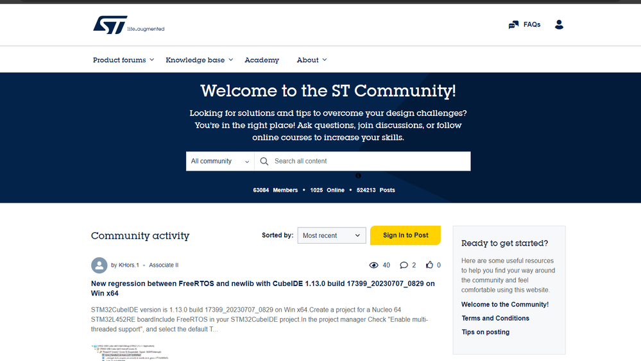Click the thumbs-up kudos icon
Screen dimensions: 641x361
(x=429, y=265)
